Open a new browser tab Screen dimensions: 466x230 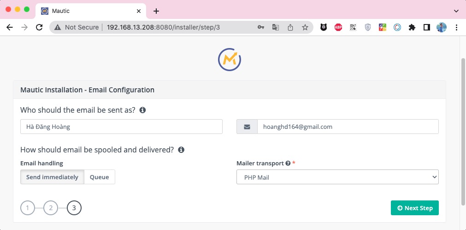tap(156, 11)
